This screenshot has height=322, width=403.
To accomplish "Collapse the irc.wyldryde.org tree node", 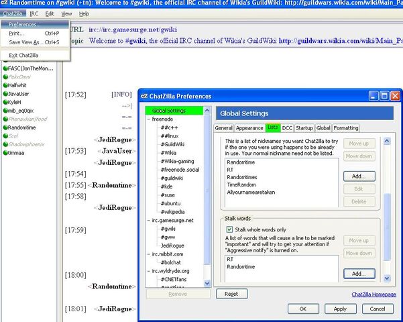I will coord(149,271).
